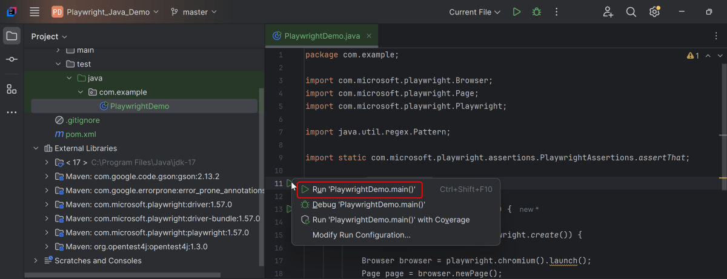Choose Debug 'PlaywrightDemo.main()' from popup

pyautogui.click(x=368, y=205)
